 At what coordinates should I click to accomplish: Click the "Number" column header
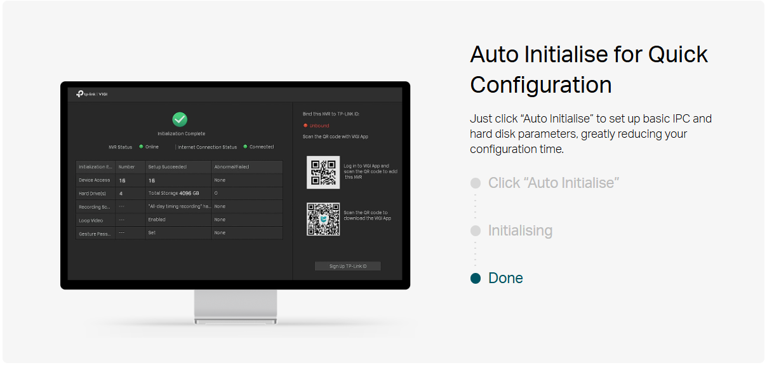click(x=130, y=167)
